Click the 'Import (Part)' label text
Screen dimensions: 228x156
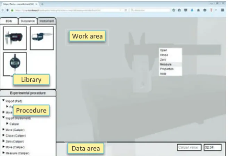tap(14, 101)
